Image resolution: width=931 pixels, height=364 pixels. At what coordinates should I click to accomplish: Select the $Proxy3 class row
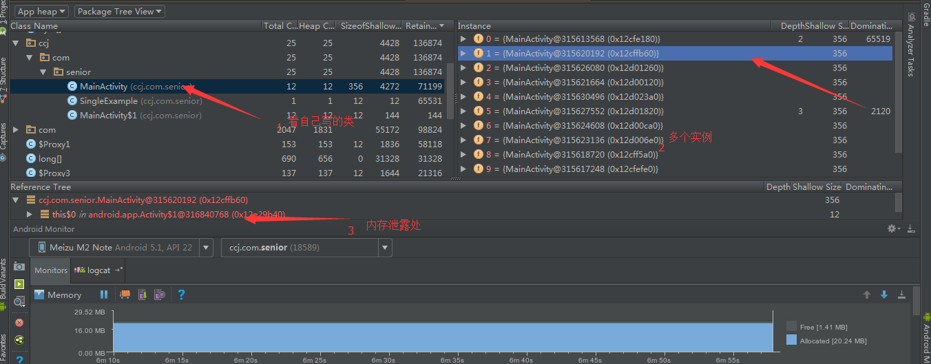click(228, 173)
